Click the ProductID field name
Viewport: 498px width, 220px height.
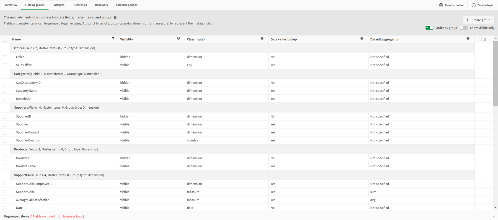pos(23,158)
